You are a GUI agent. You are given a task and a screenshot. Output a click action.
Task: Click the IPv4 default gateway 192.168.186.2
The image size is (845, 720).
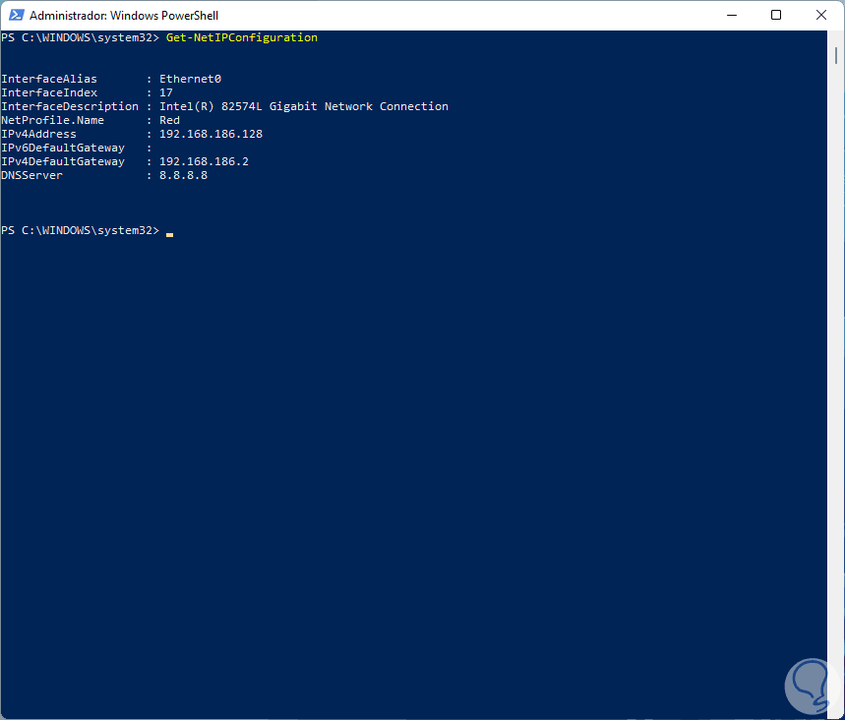(204, 161)
